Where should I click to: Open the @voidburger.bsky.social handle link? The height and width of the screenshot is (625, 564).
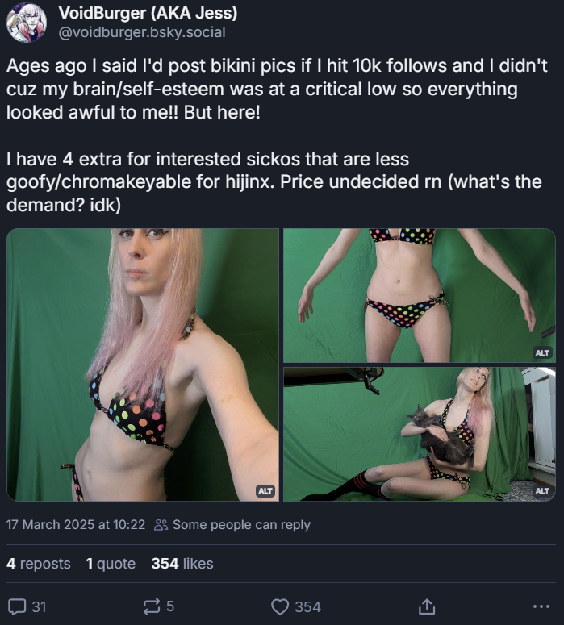click(x=142, y=32)
